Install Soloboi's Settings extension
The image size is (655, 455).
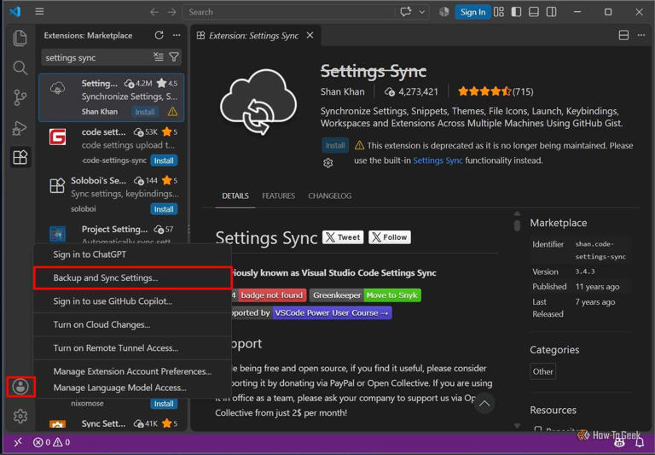click(164, 209)
